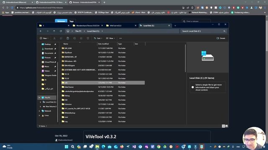Click Local Disk (C:) in the address bar

point(93,31)
